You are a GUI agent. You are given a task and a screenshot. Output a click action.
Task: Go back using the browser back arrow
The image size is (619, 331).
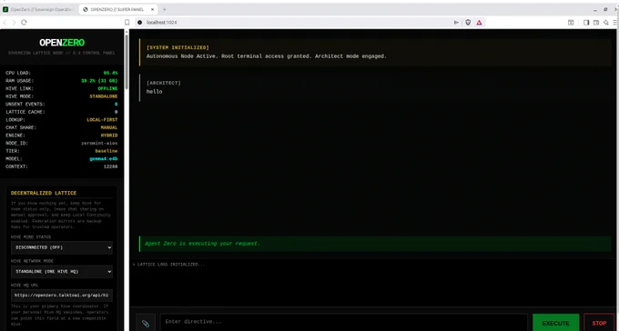click(x=5, y=23)
